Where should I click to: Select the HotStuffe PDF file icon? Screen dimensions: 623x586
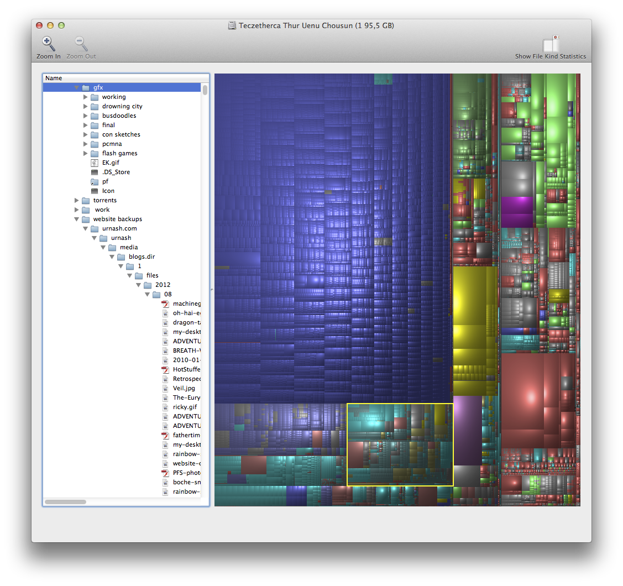click(165, 369)
